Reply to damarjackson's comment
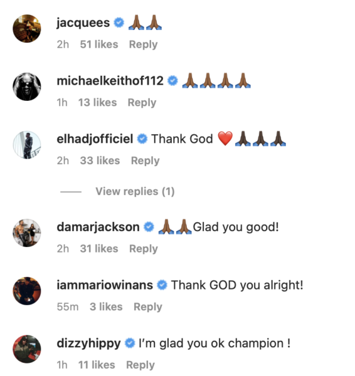Image resolution: width=355 pixels, height=376 pixels. (144, 249)
